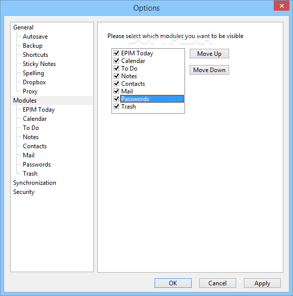Toggle the Passwords module checkbox

(x=117, y=98)
